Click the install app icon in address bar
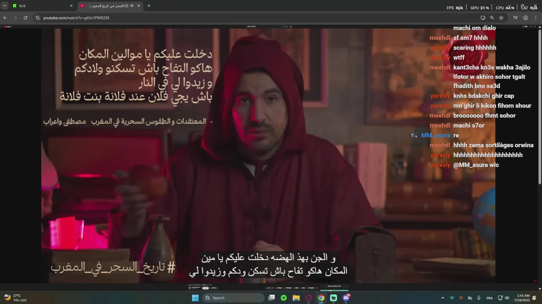This screenshot has width=542, height=304. tap(483, 18)
